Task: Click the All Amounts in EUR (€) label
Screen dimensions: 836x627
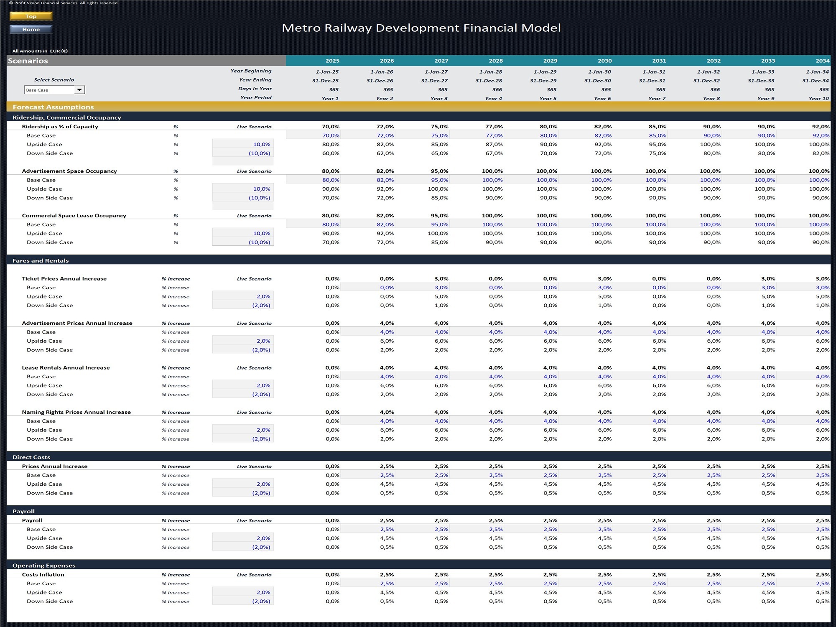Action: 40,51
